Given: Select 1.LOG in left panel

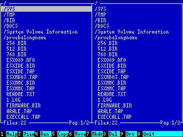Looking at the screenshot, I should point(14,100).
